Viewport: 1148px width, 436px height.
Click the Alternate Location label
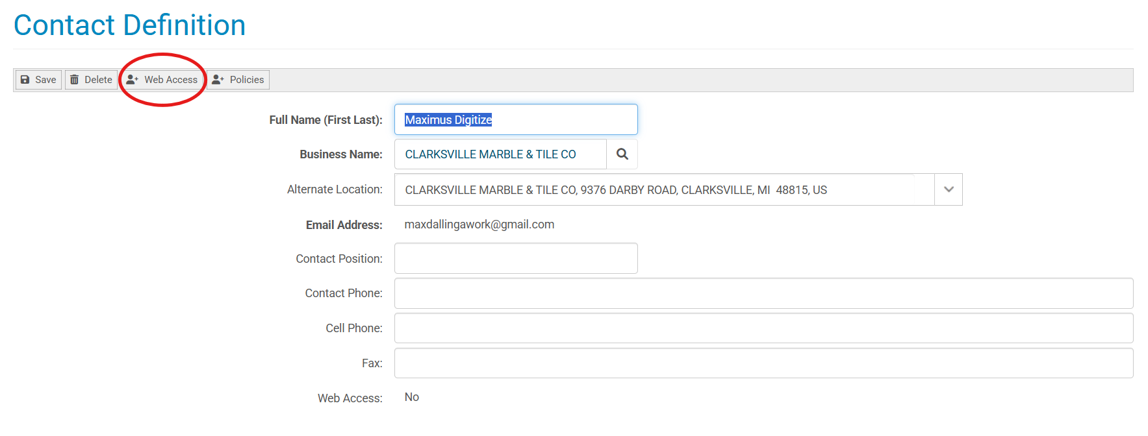tap(335, 189)
